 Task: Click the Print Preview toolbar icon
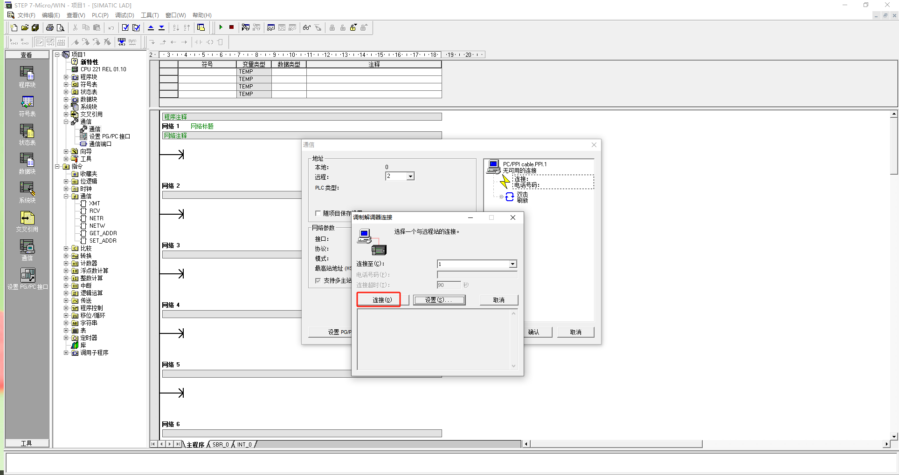(x=61, y=27)
